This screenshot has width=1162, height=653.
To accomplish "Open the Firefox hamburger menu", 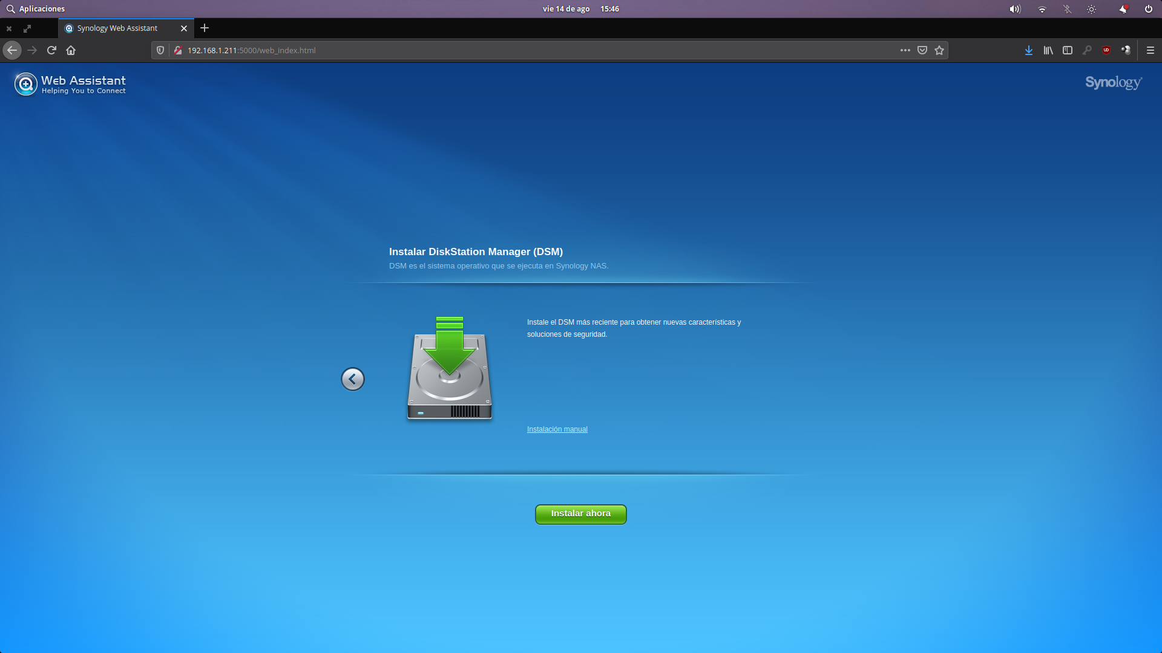I will coord(1150,50).
